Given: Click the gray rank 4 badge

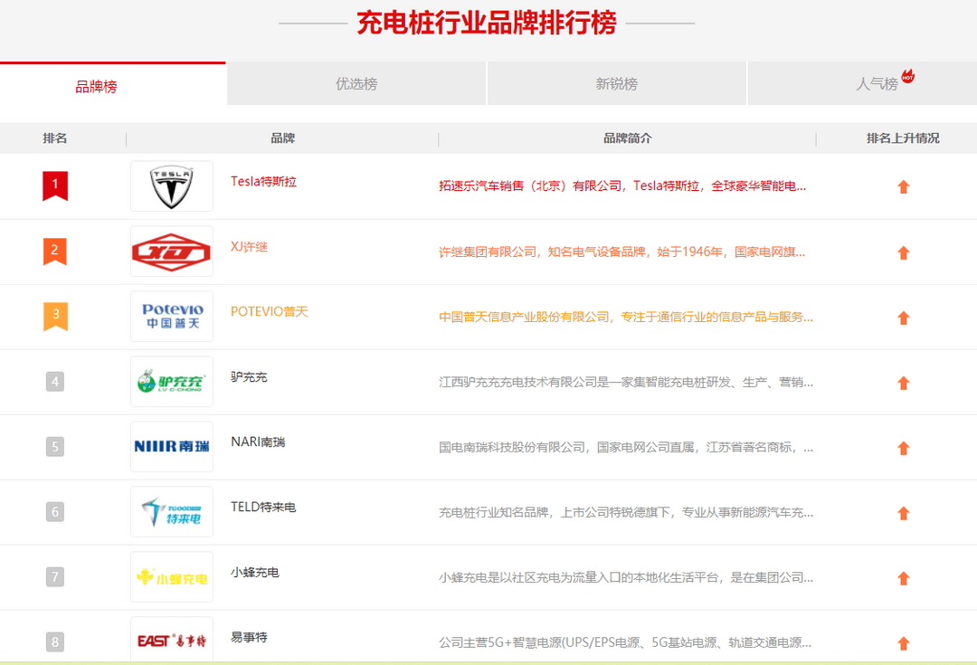Looking at the screenshot, I should pyautogui.click(x=55, y=382).
